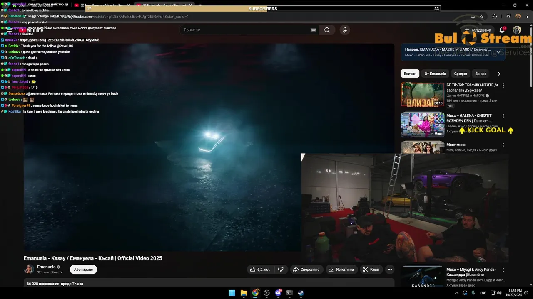
Task: Open Chrome media control icon
Action: point(509,16)
